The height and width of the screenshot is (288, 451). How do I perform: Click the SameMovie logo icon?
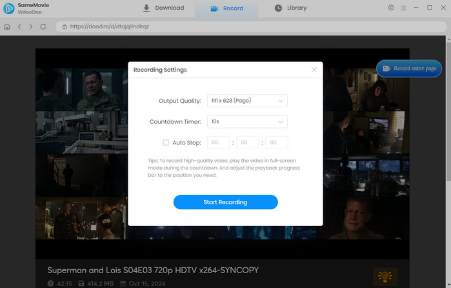click(x=8, y=8)
